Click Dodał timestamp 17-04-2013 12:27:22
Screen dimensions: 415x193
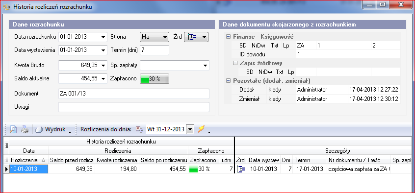coord(374,90)
